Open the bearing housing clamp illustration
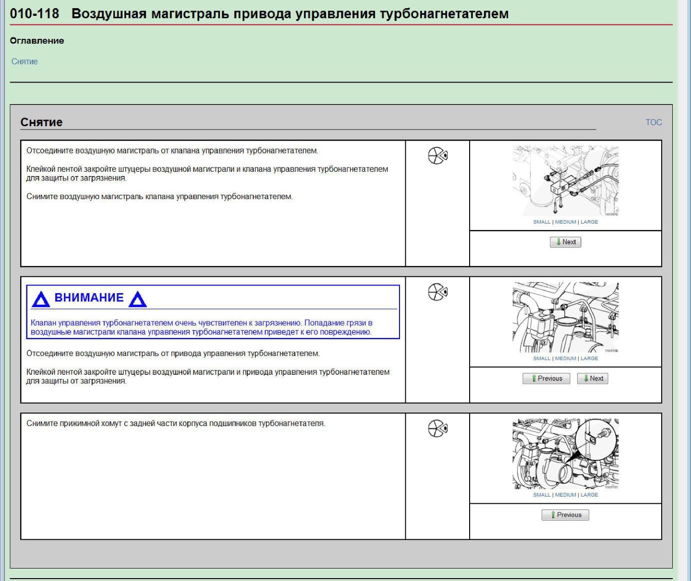The width and height of the screenshot is (691, 581). (566, 454)
